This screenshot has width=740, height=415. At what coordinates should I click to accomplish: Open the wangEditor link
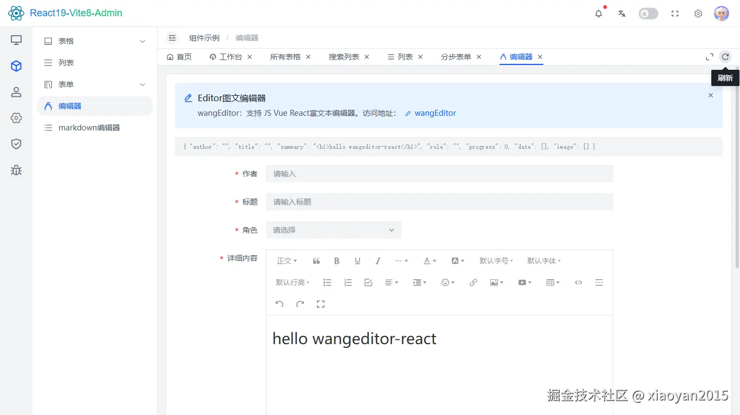click(x=431, y=114)
